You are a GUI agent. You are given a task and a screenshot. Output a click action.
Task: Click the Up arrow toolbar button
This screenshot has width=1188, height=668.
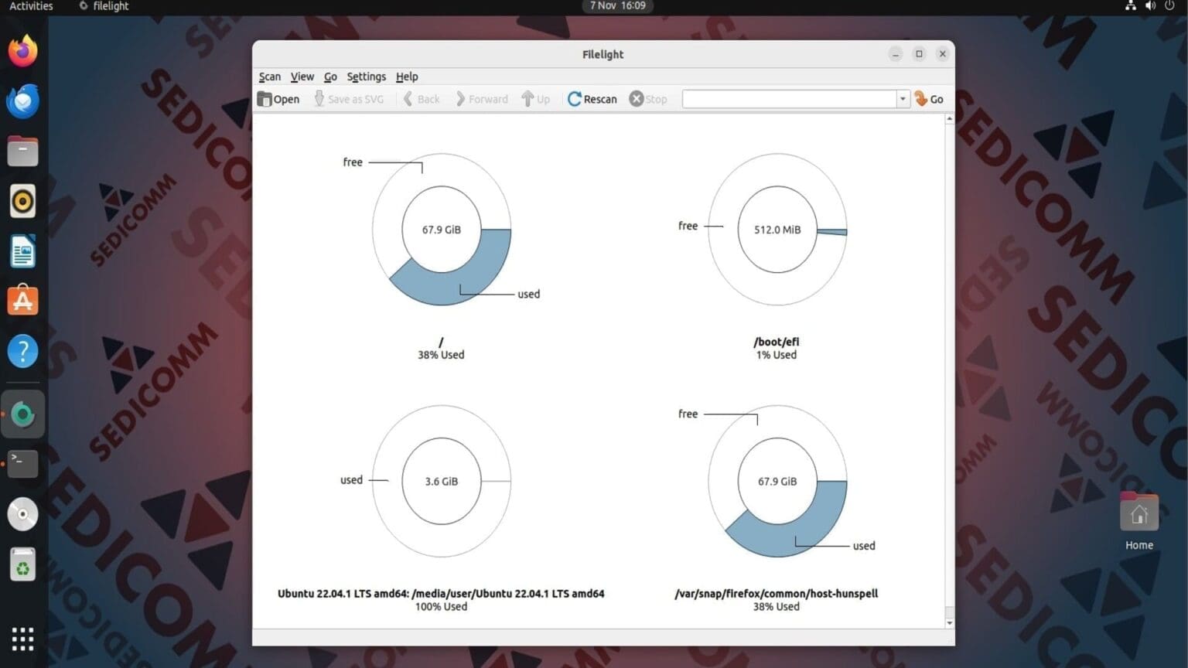point(536,99)
